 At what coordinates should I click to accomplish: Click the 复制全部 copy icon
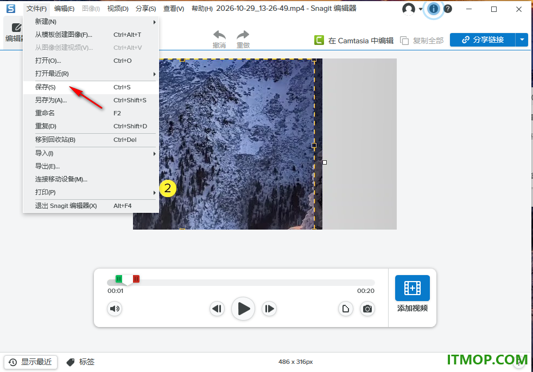point(404,41)
